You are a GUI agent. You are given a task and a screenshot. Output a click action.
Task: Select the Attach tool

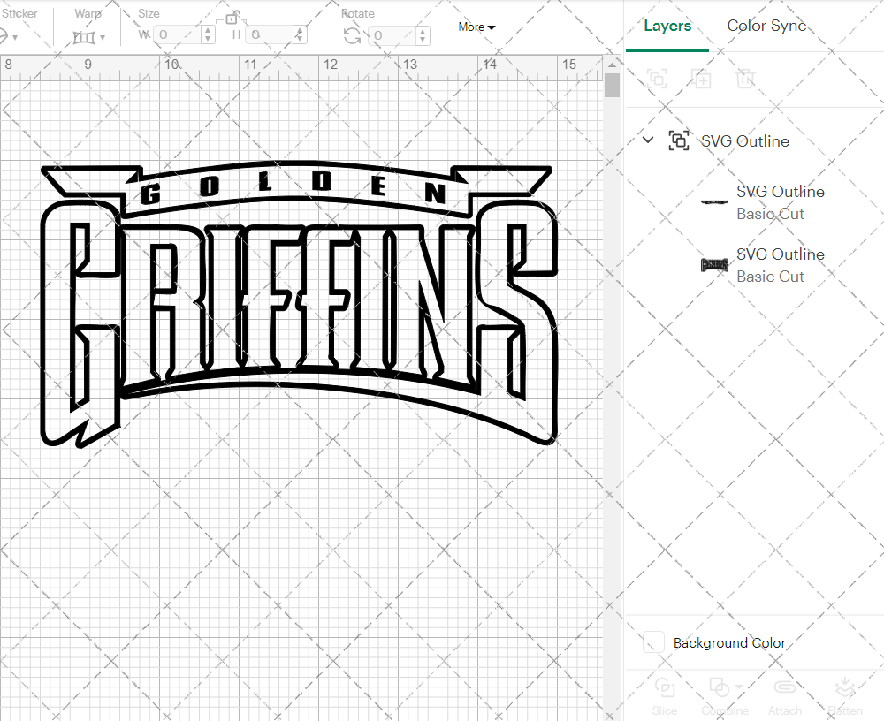[785, 696]
